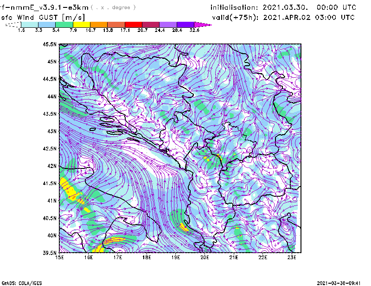Click the green 5.4–7.9 legend swatch
371x286 pixels.
64,25
